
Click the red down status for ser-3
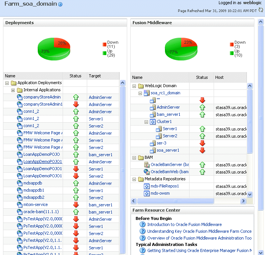click(202, 143)
